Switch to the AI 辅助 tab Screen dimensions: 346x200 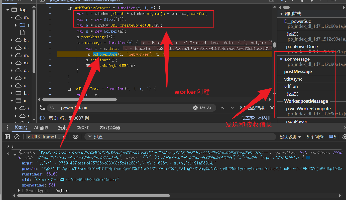41,128
